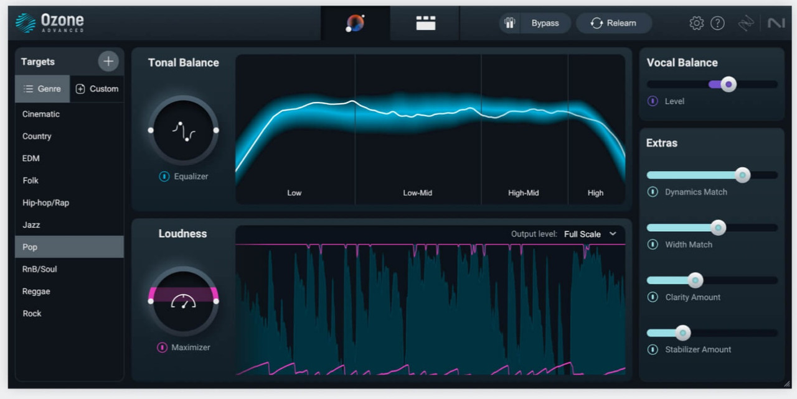
Task: Click the Maximizer knob left handle dot
Action: click(x=151, y=301)
